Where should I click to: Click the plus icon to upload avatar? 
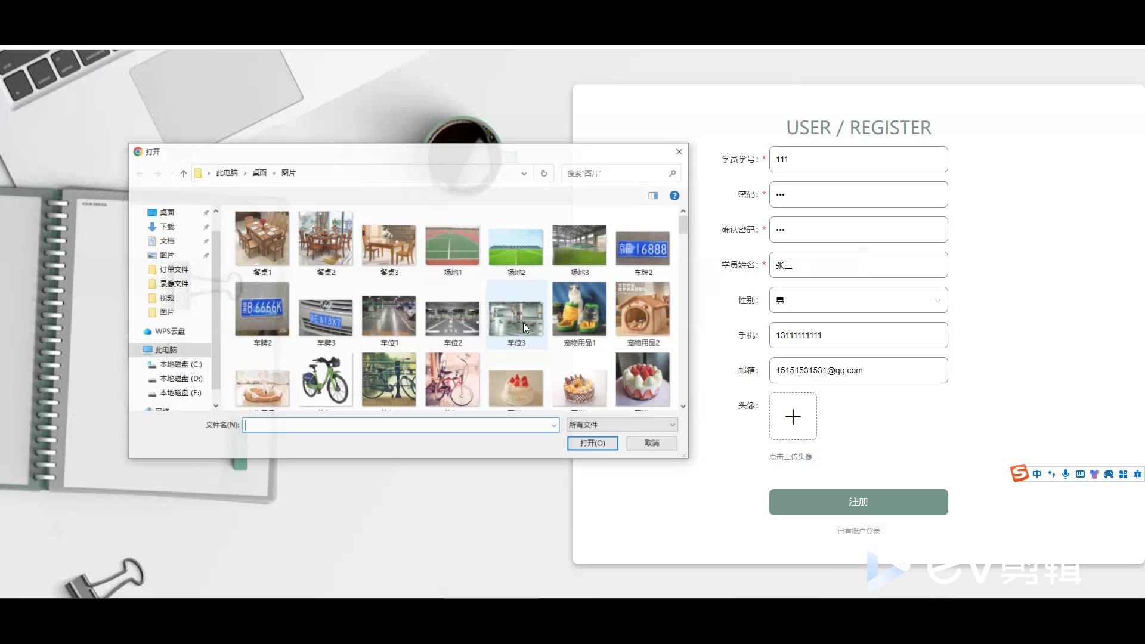pos(793,416)
